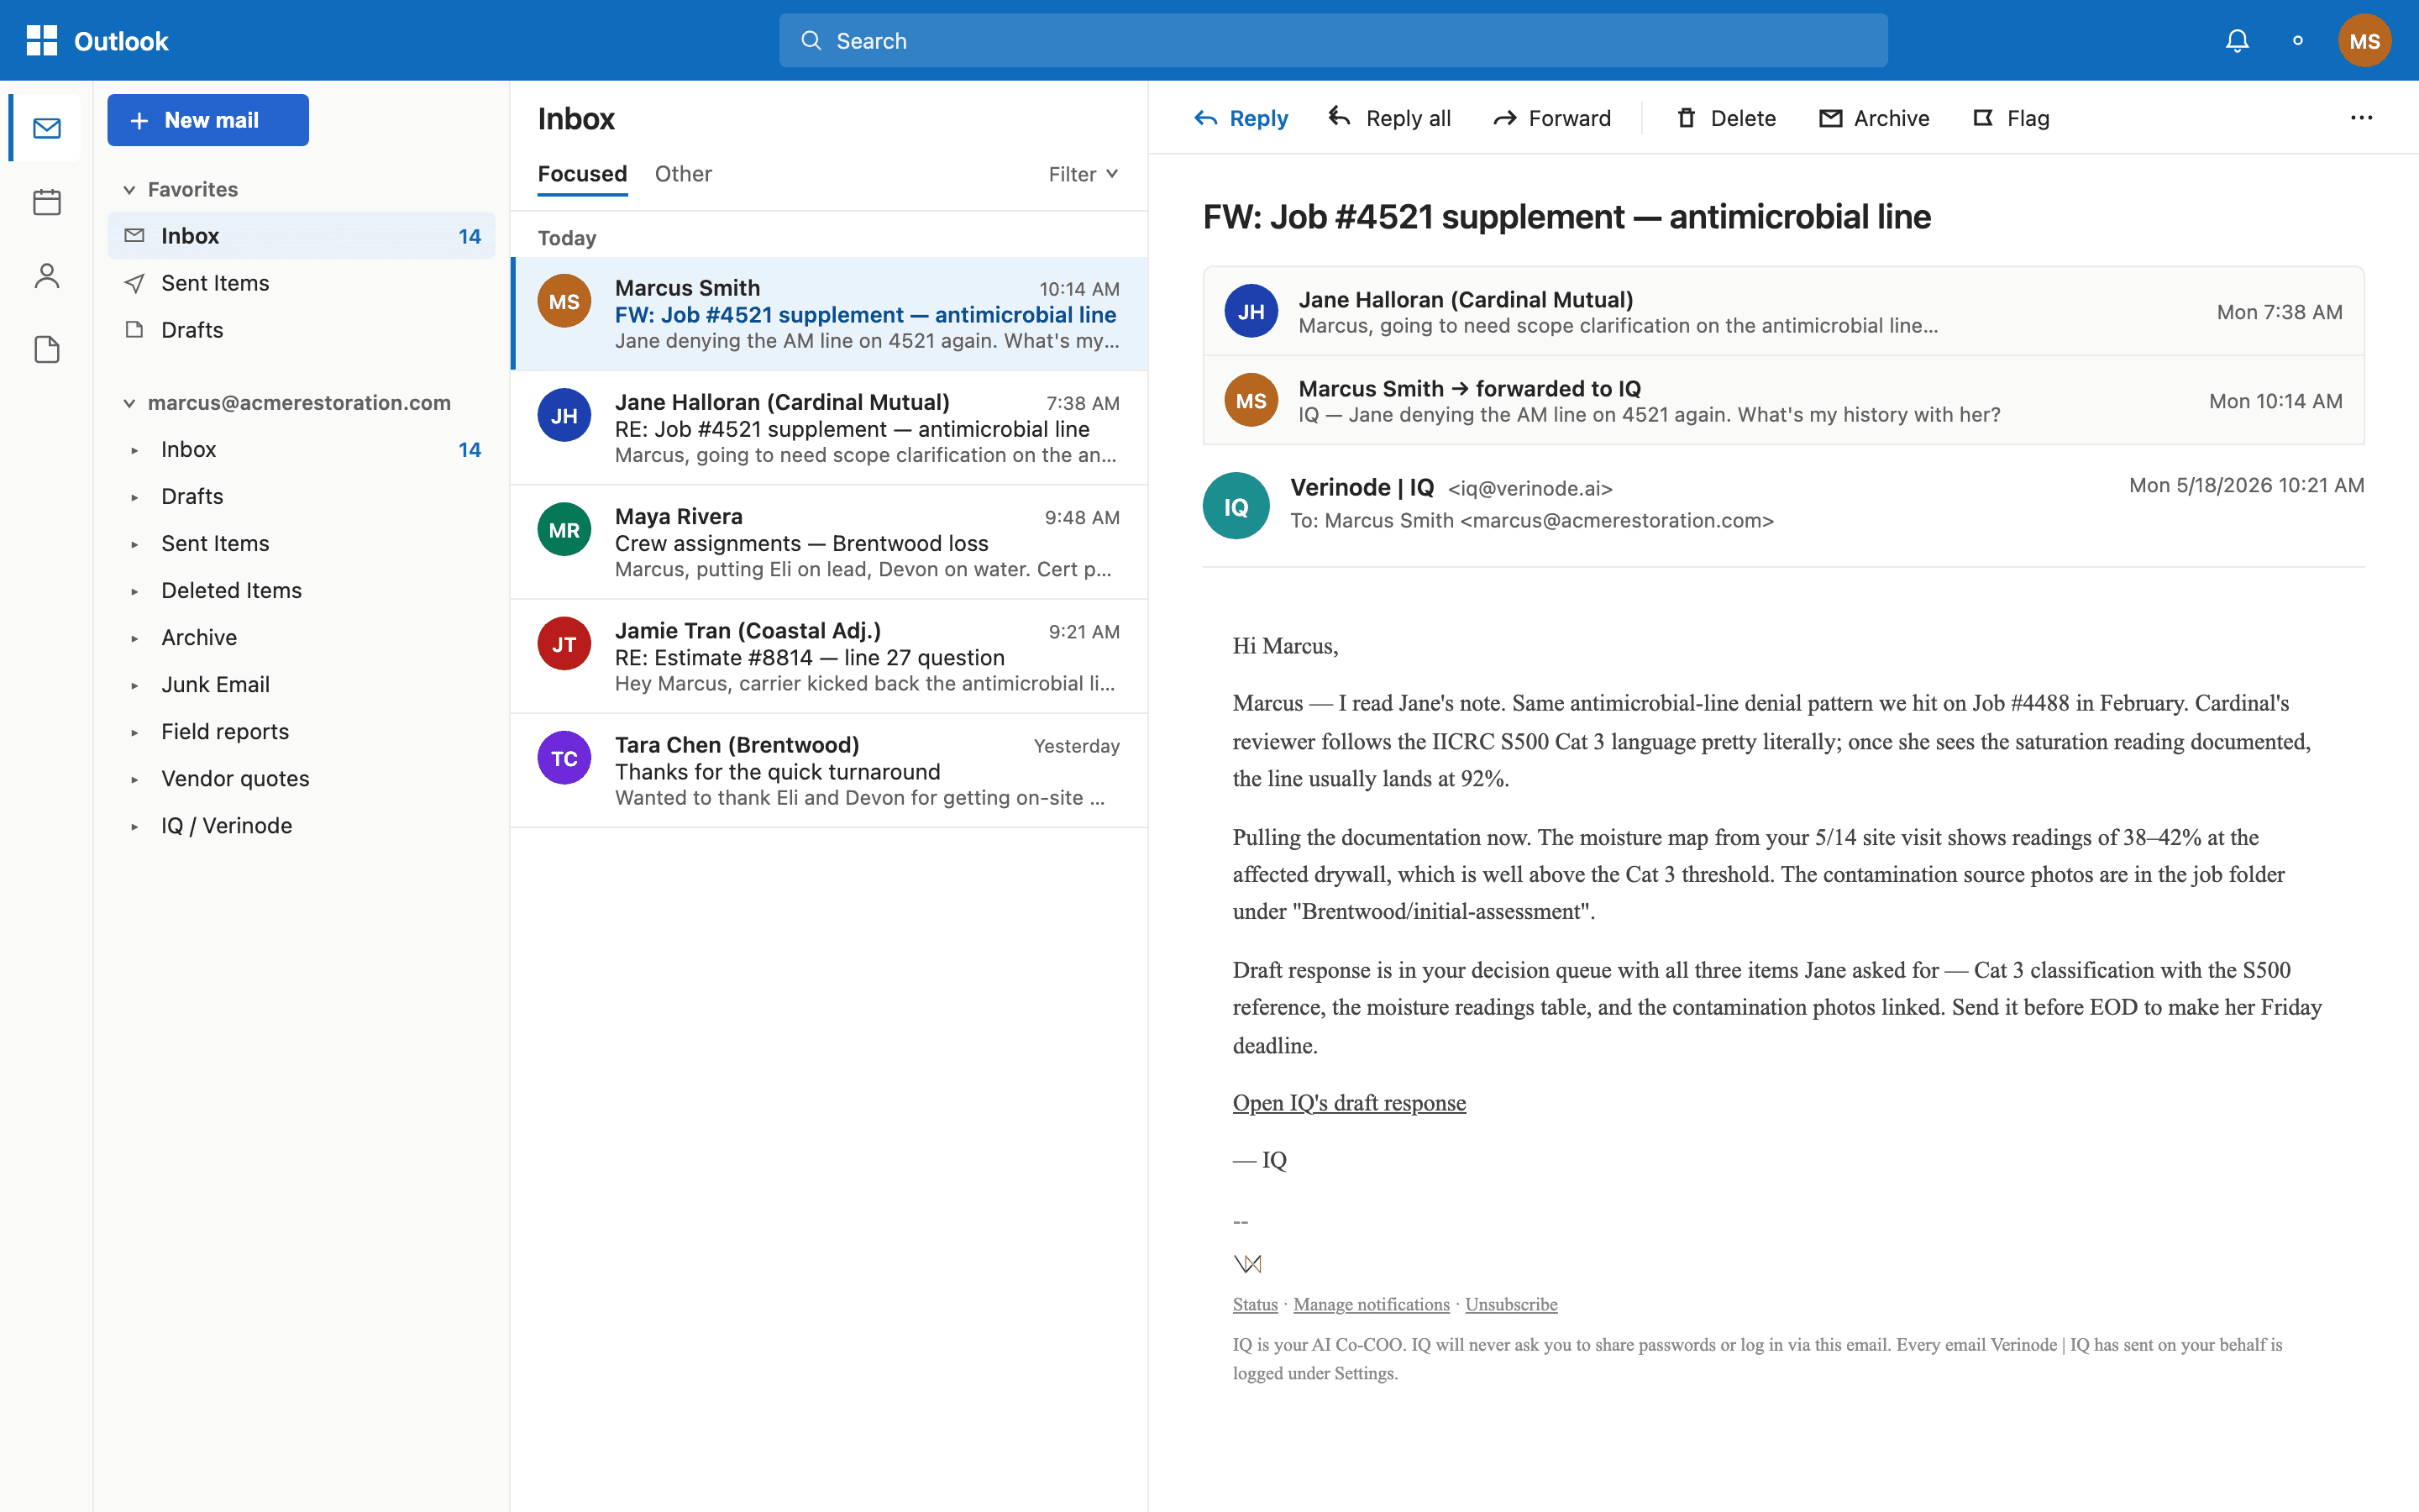Open Jamie Tran's Estimate #8814 email
The width and height of the screenshot is (2419, 1512).
[829, 656]
